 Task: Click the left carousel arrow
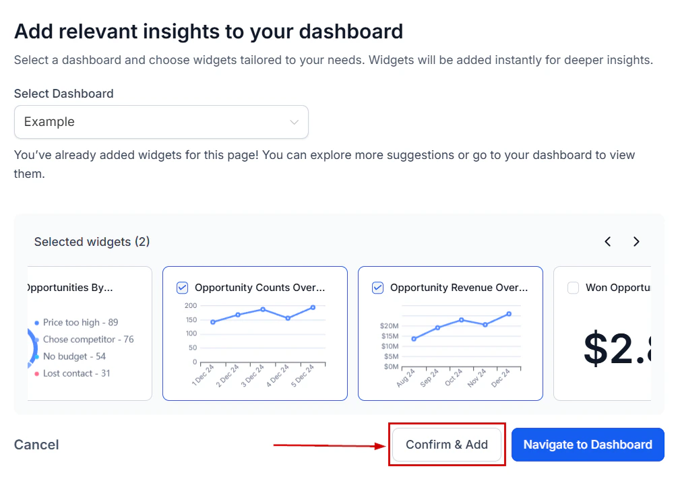(x=607, y=241)
